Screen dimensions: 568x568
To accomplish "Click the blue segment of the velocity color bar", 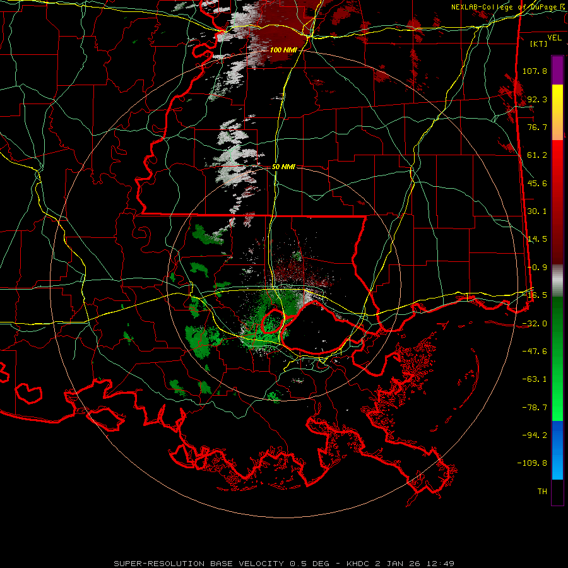I will [557, 450].
